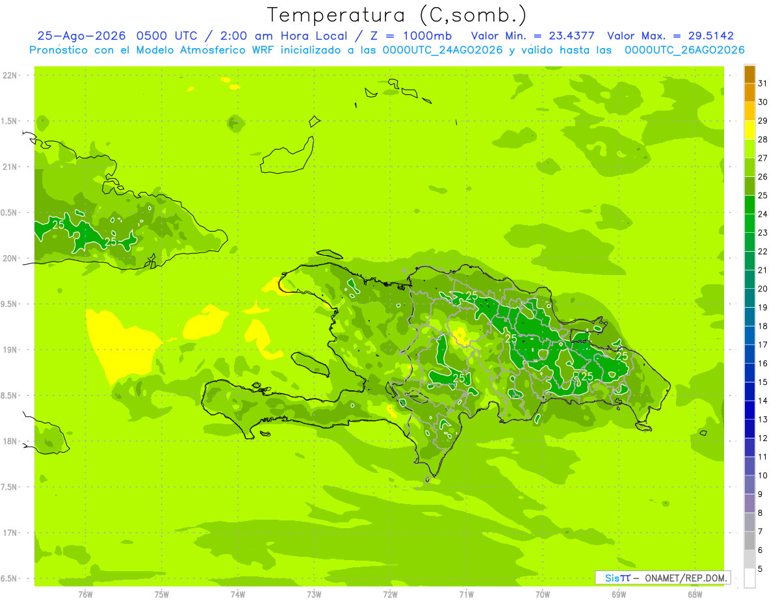Image resolution: width=780 pixels, height=603 pixels.
Task: Click 'Valor Min. = 23.4377' value
Action: (534, 36)
